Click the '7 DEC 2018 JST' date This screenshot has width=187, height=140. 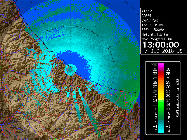165,51
